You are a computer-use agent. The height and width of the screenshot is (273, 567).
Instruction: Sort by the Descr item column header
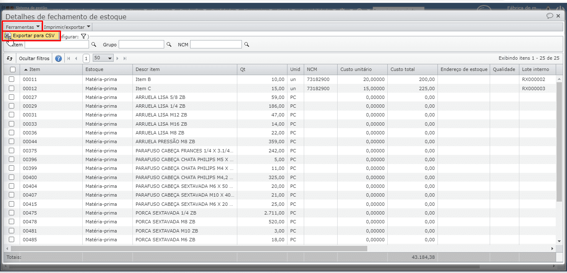coord(147,69)
